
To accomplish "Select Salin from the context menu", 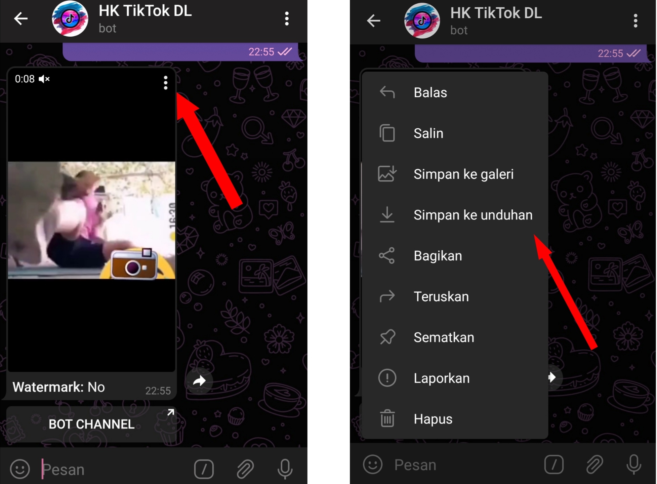I will [455, 133].
